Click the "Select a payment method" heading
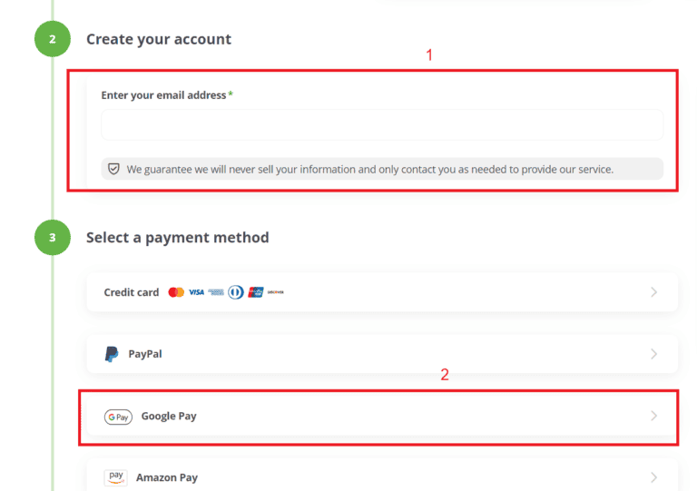697x491 pixels. (x=177, y=238)
